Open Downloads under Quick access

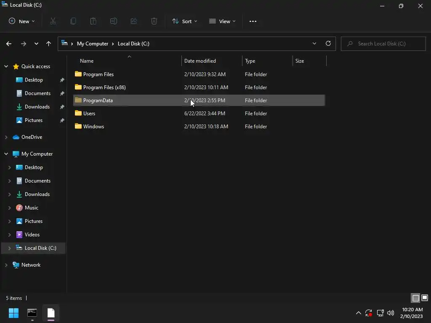pos(37,107)
